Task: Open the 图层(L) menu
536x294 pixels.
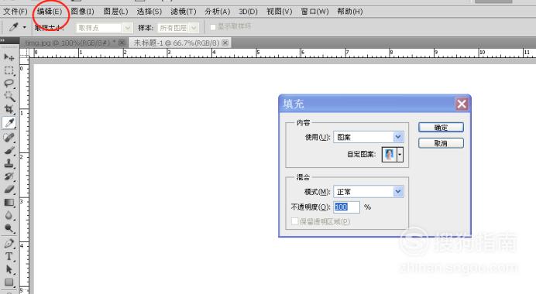Action: pyautogui.click(x=116, y=12)
